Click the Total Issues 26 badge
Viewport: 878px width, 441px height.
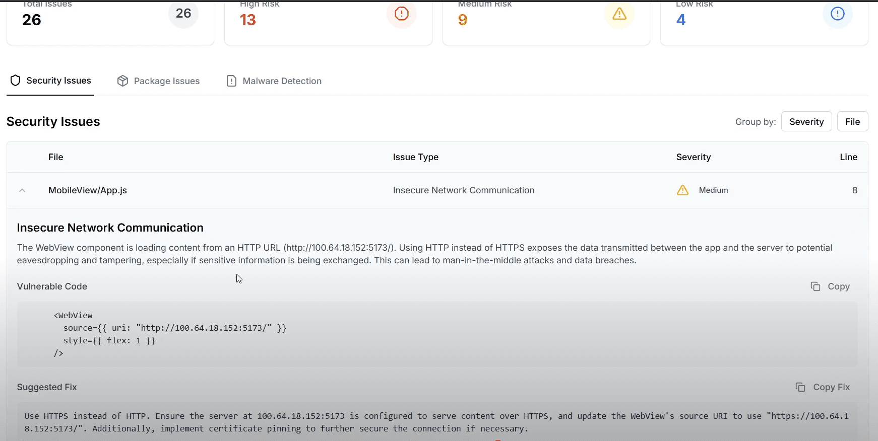[x=183, y=14]
